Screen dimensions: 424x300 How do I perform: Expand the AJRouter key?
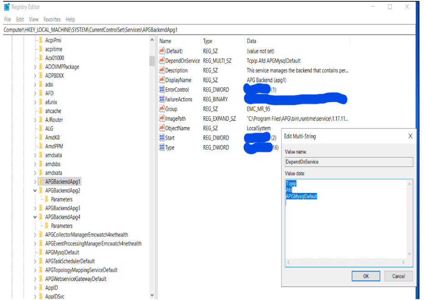click(x=35, y=120)
